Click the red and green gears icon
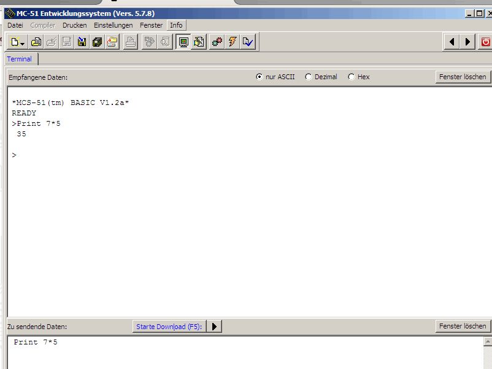Screen dimensions: 492x369 (217, 42)
